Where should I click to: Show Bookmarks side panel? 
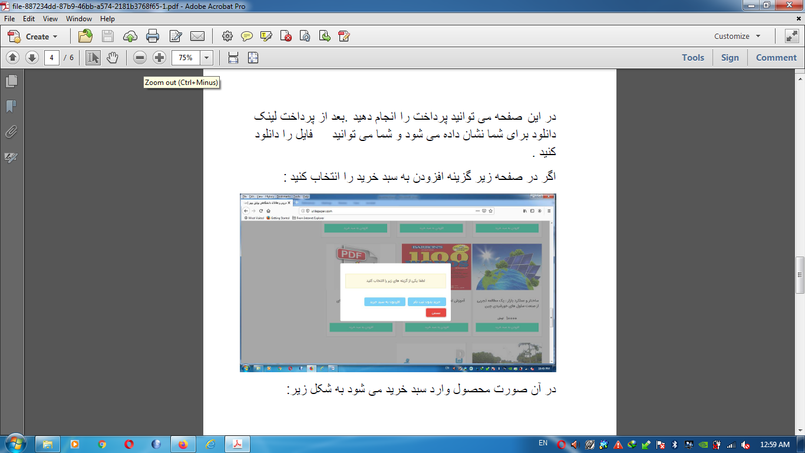11,106
